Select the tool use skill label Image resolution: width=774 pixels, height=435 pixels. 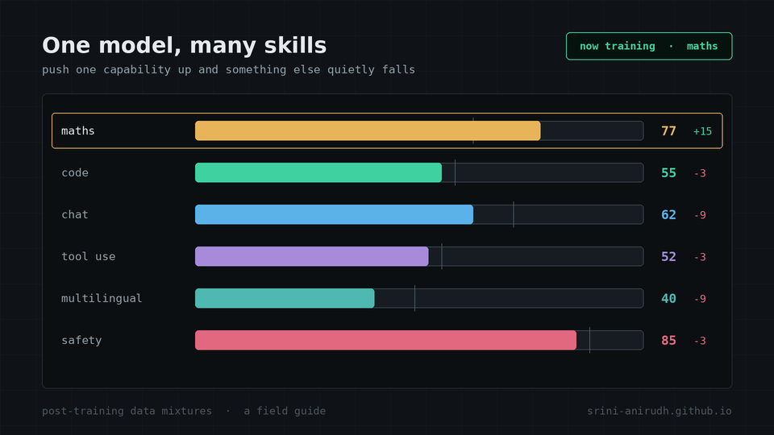89,256
